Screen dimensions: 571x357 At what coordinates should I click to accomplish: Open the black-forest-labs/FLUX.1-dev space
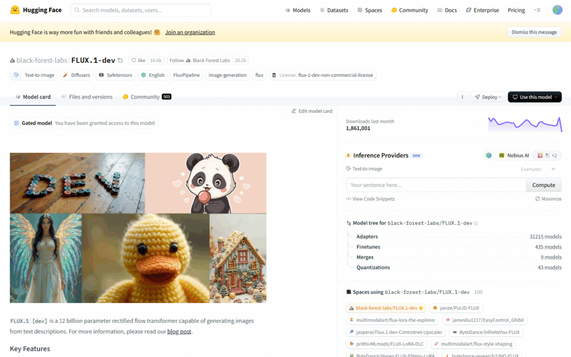coord(386,308)
